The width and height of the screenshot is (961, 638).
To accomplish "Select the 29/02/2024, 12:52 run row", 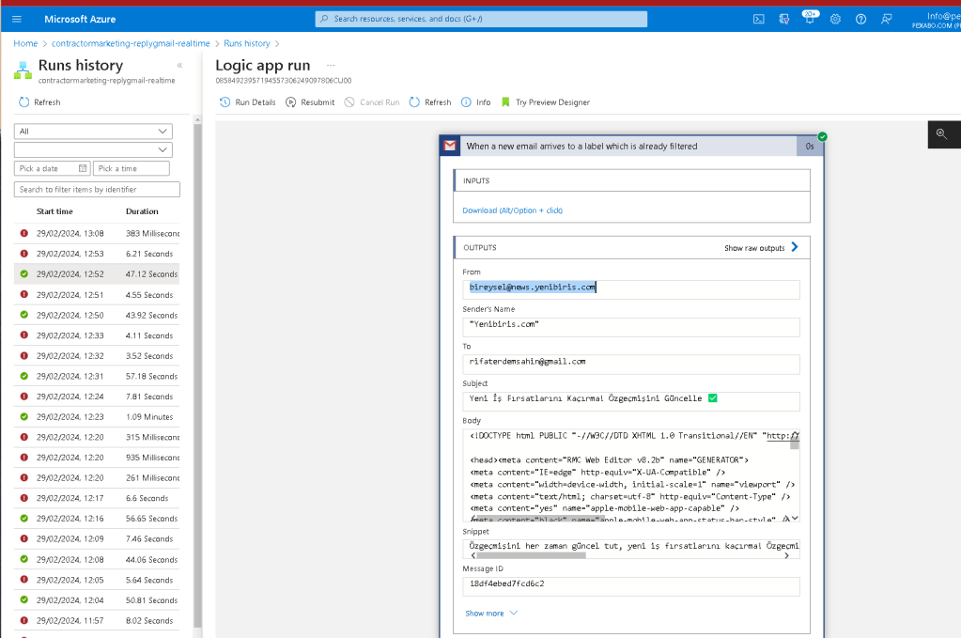I will [x=97, y=274].
